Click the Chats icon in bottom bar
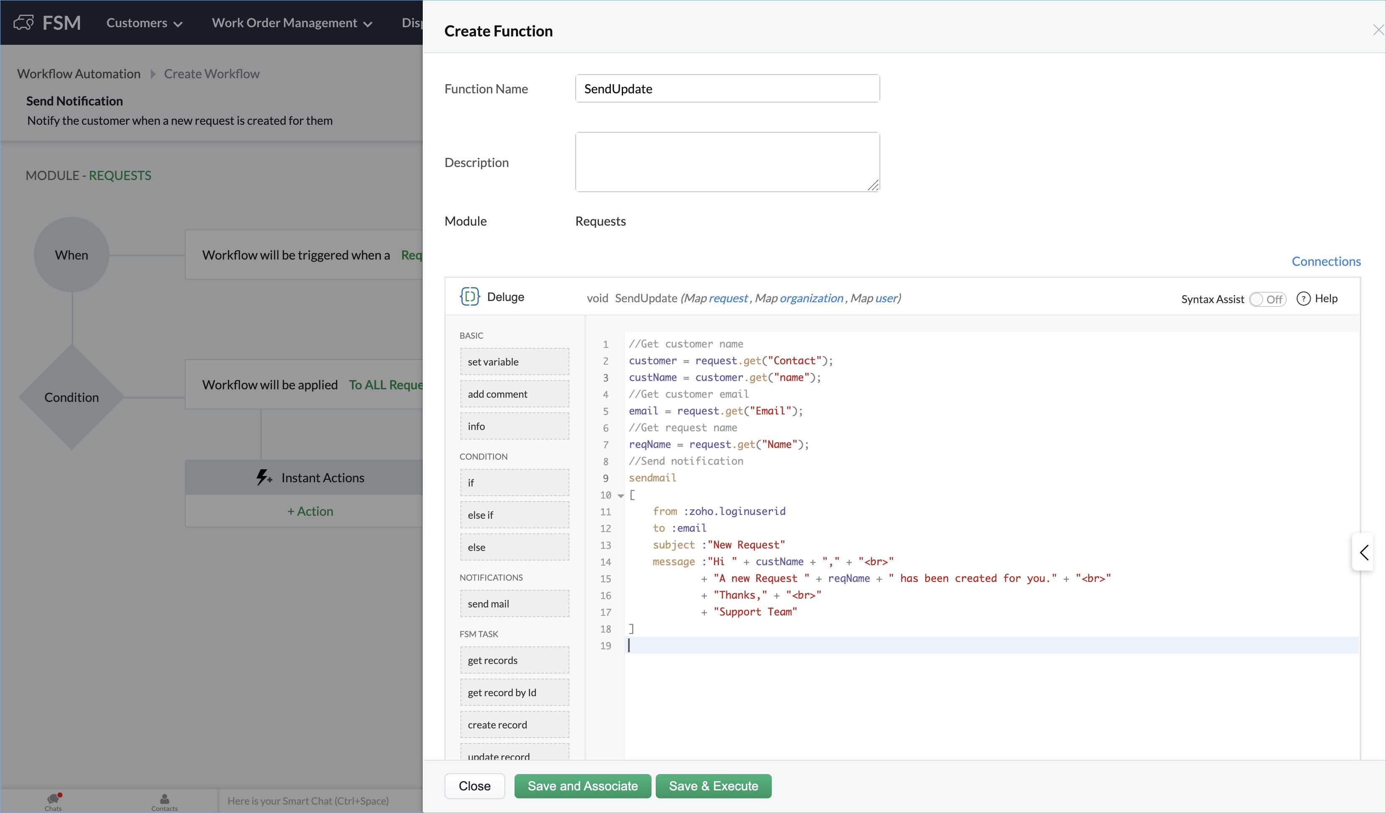The width and height of the screenshot is (1386, 813). click(53, 800)
